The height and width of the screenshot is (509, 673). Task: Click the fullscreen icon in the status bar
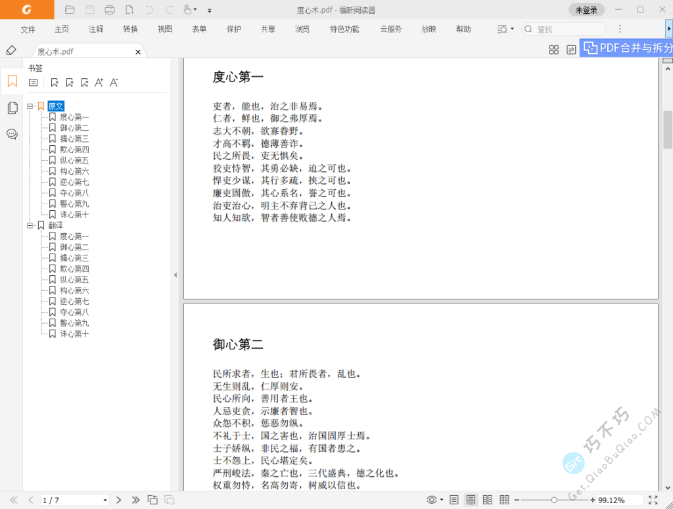653,499
